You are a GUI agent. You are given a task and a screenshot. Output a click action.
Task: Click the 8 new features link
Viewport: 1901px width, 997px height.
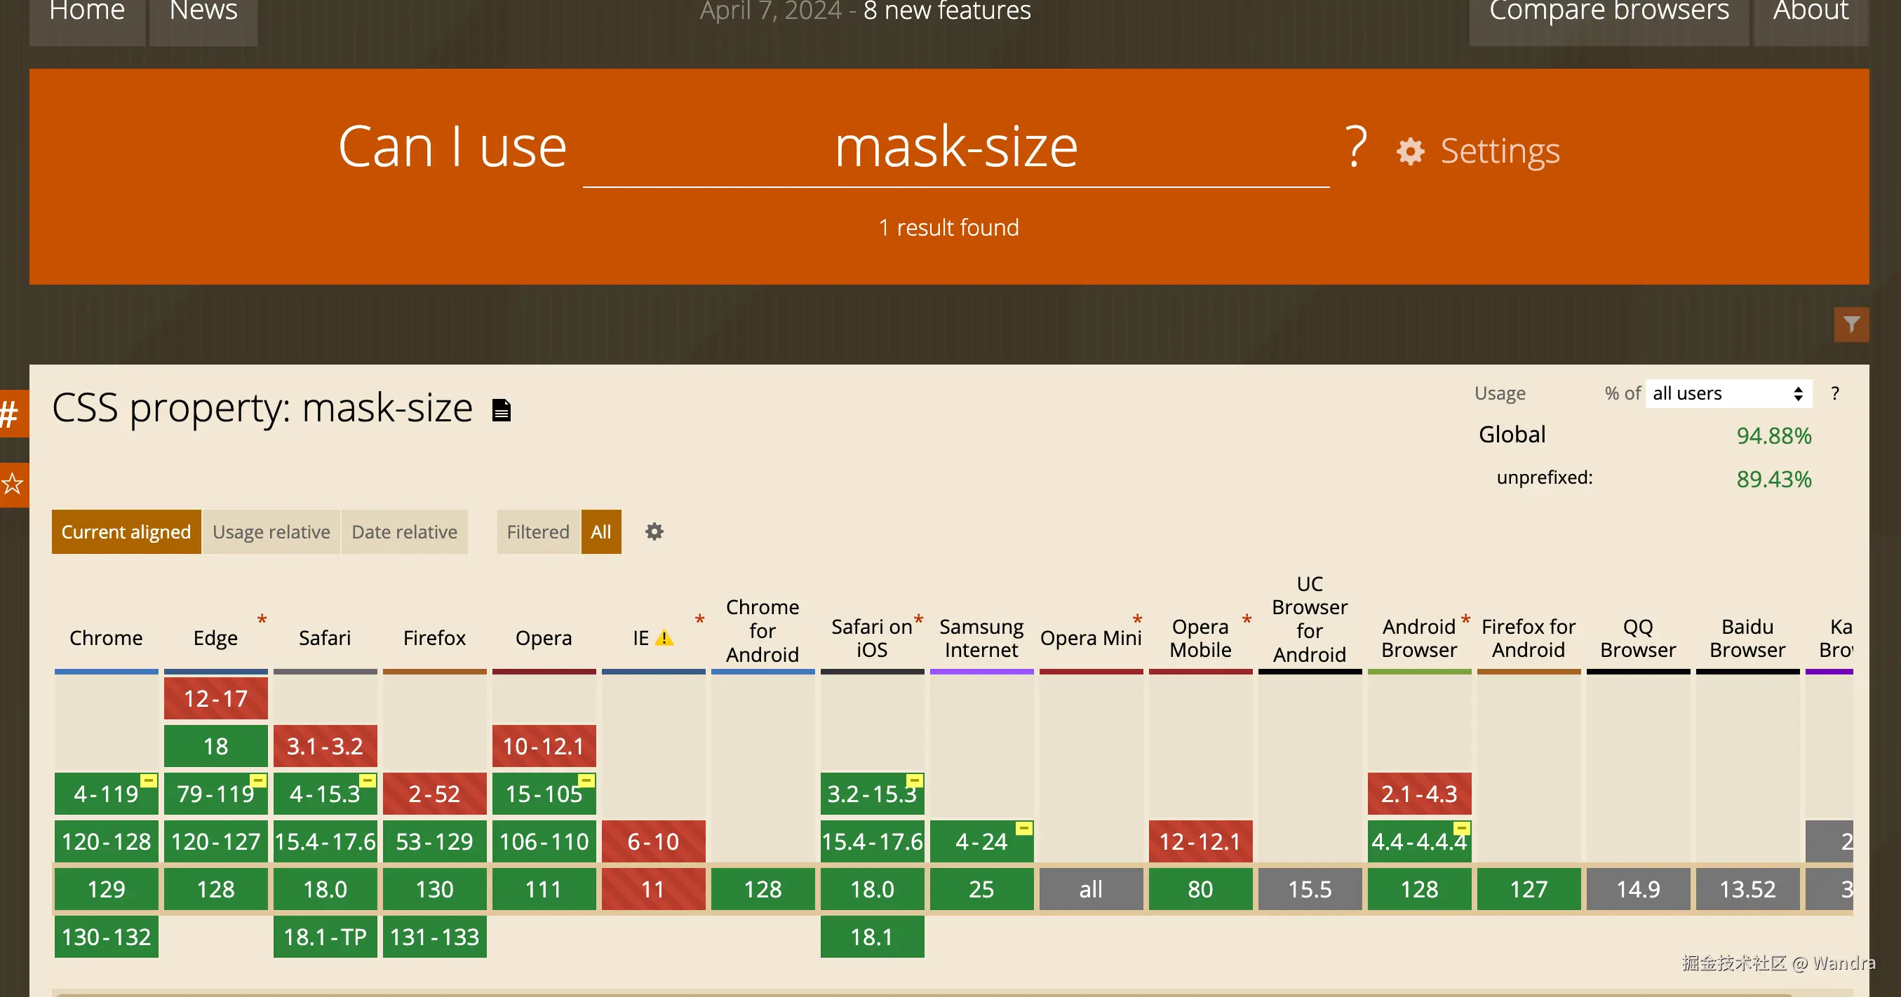coord(947,13)
